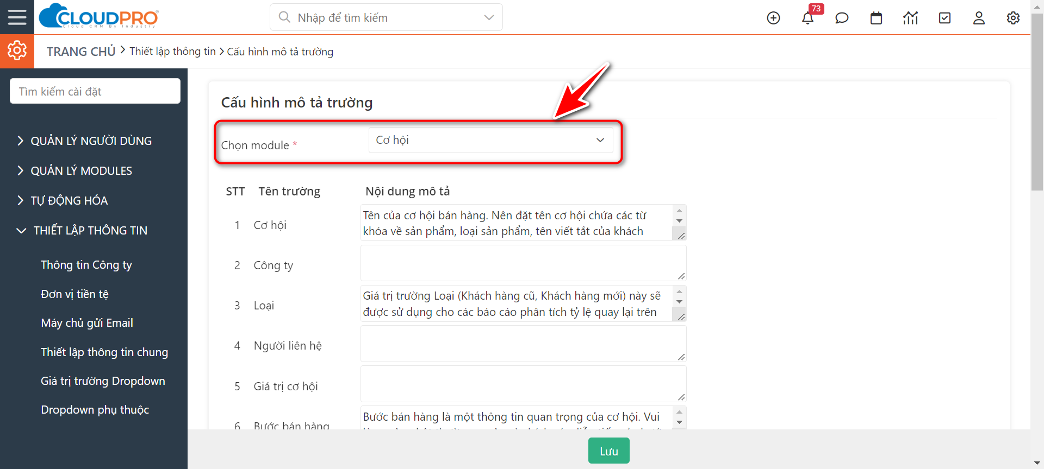1044x469 pixels.
Task: Open the notifications bell
Action: pyautogui.click(x=807, y=18)
